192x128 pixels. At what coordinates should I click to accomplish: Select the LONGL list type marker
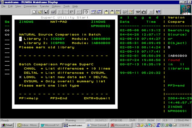click(20, 77)
